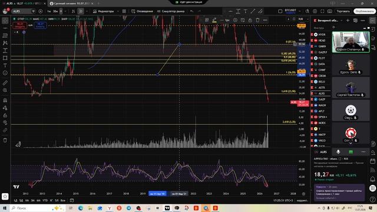Change drawing line color pencil

pyautogui.click(x=214, y=20)
